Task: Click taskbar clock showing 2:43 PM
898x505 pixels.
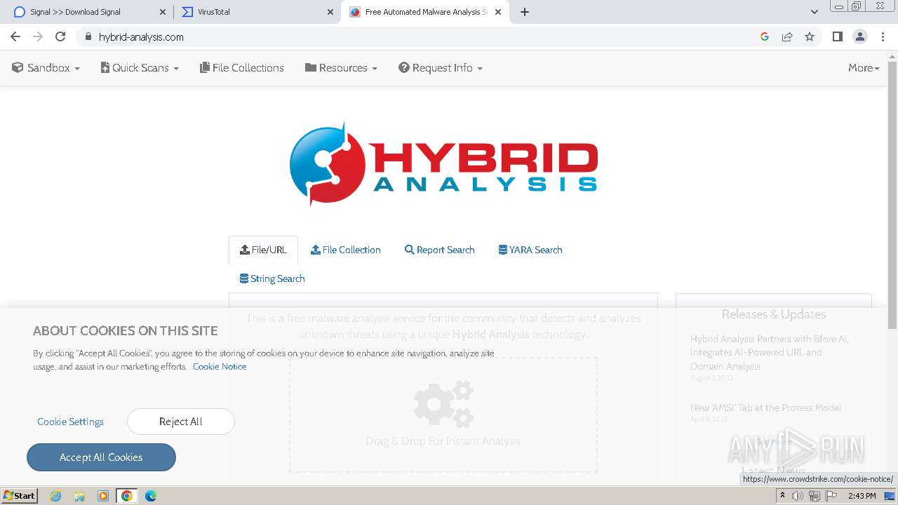Action: (862, 496)
